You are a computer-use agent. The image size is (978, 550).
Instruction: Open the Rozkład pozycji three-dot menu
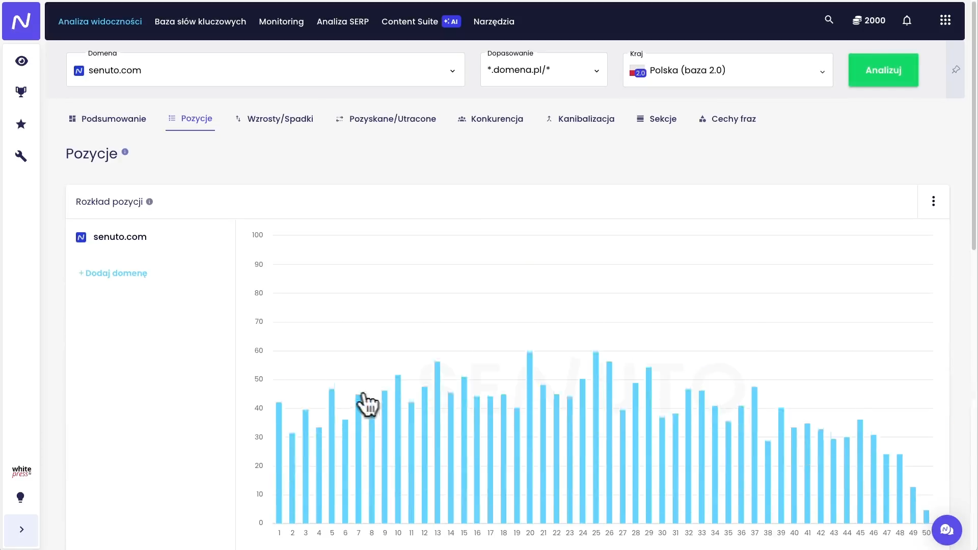933,202
